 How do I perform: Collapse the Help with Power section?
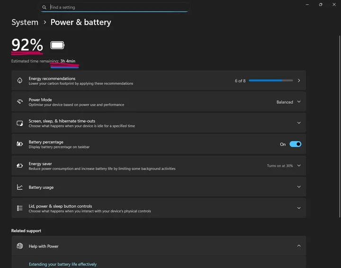click(x=299, y=246)
